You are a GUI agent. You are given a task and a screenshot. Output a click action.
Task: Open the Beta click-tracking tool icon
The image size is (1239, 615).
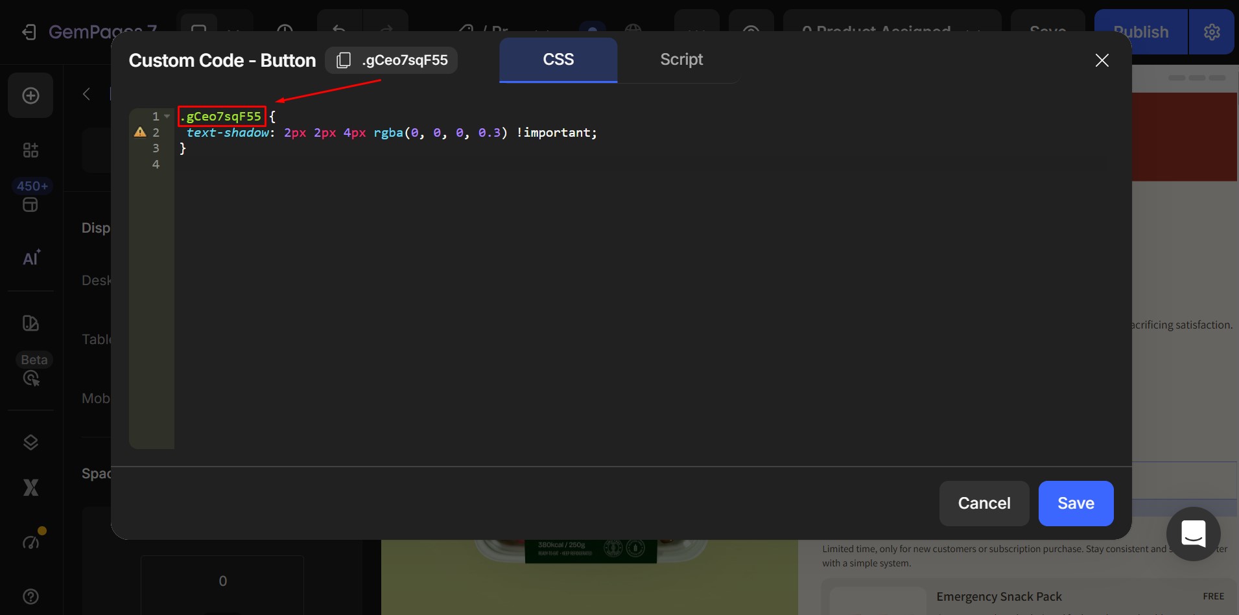[x=30, y=378]
